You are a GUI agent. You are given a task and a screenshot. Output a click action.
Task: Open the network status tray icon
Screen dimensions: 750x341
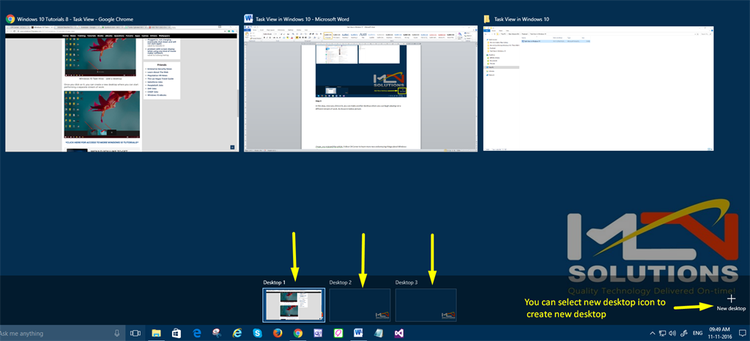click(662, 333)
